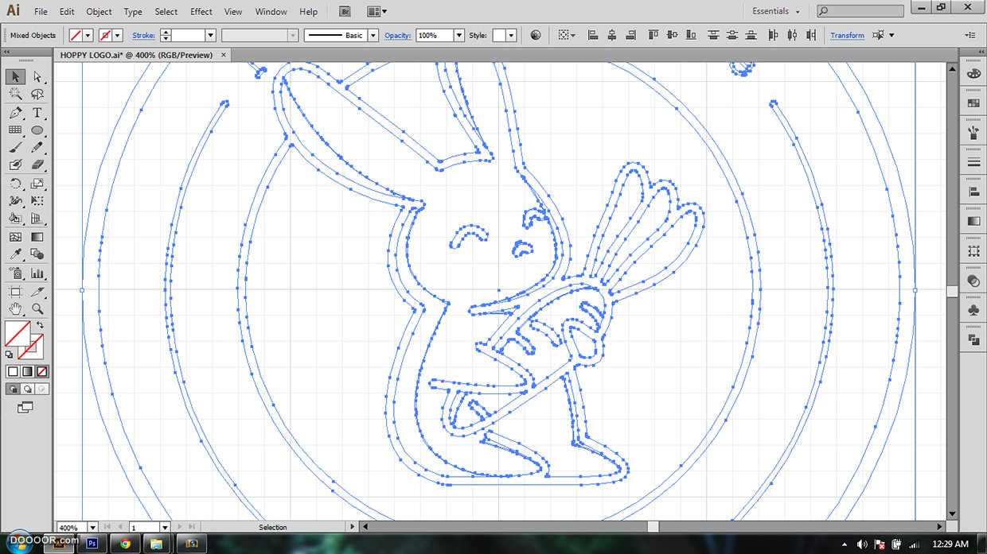The image size is (987, 554).
Task: Set paint mode to solid Color
Action: tap(13, 371)
